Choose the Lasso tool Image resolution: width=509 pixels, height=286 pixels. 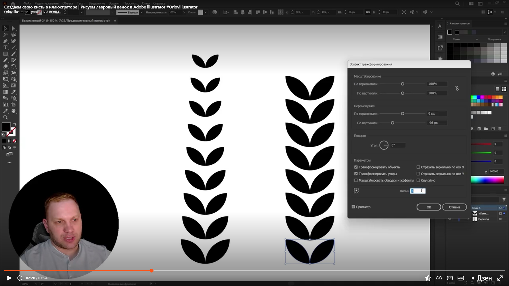(x=14, y=35)
